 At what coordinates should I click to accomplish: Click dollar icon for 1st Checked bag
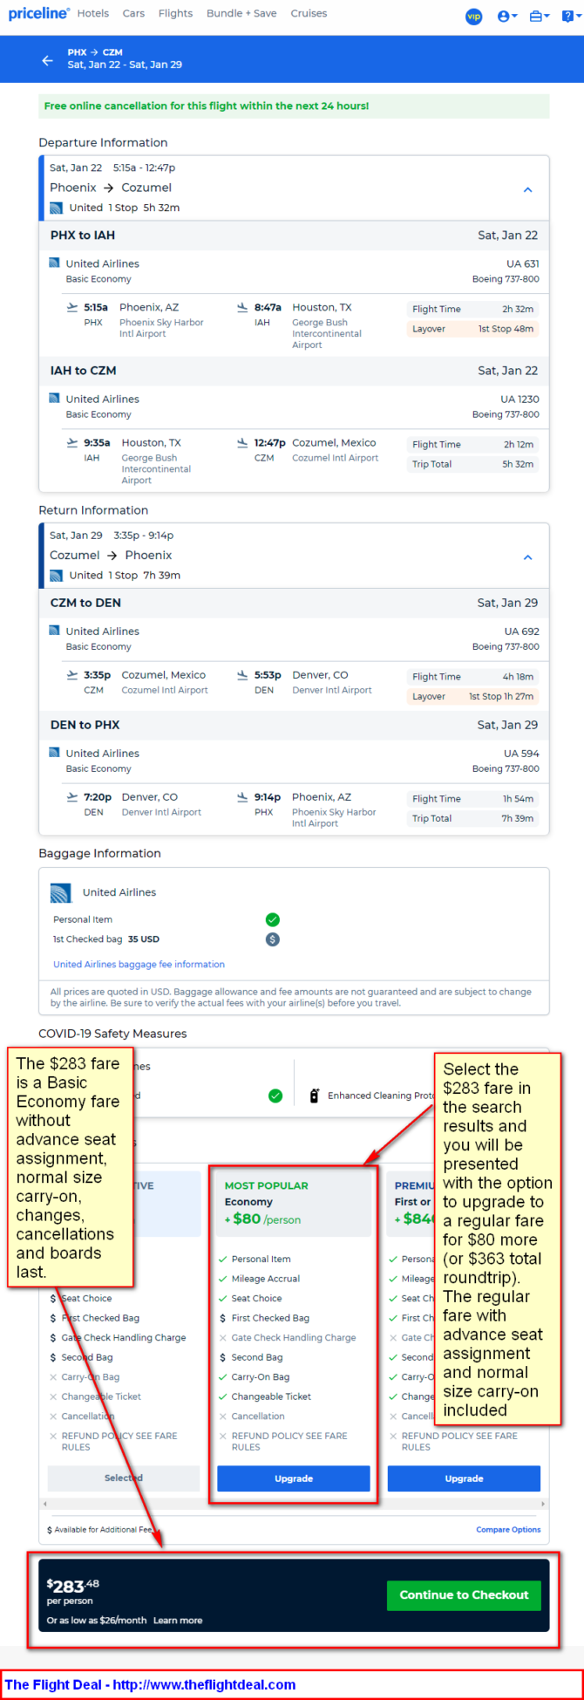tap(273, 939)
